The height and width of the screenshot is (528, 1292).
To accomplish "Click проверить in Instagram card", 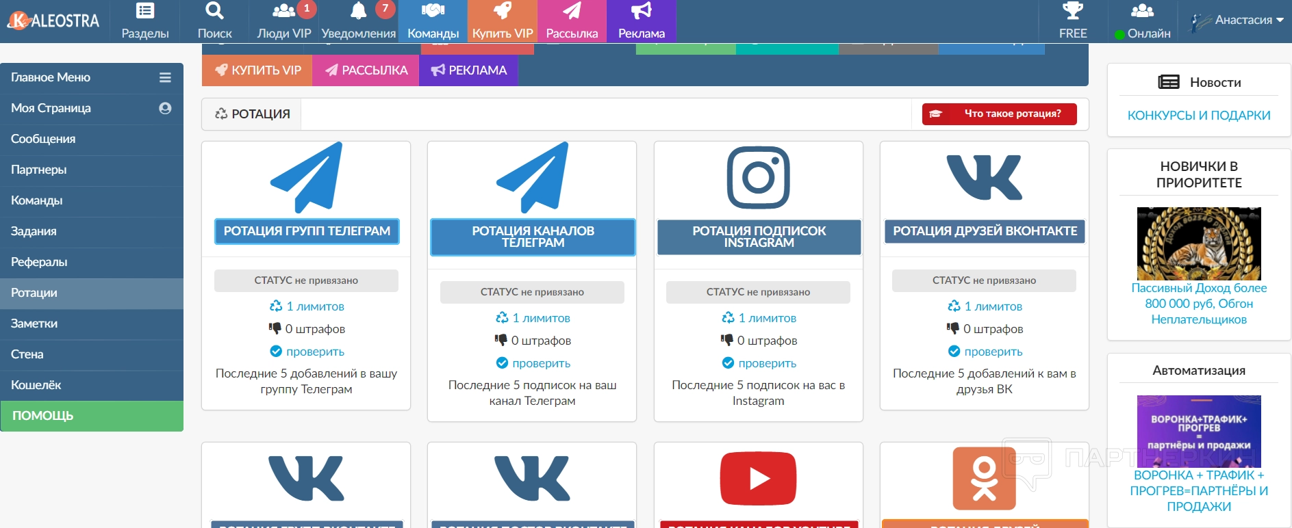I will pyautogui.click(x=759, y=363).
